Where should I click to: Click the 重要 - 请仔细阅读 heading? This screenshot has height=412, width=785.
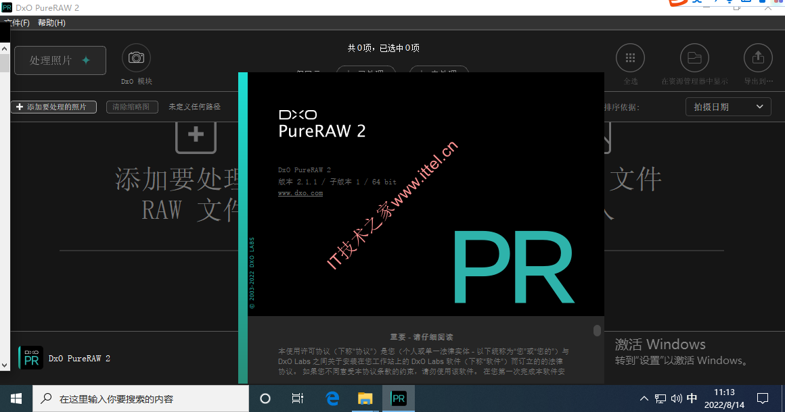click(x=422, y=337)
